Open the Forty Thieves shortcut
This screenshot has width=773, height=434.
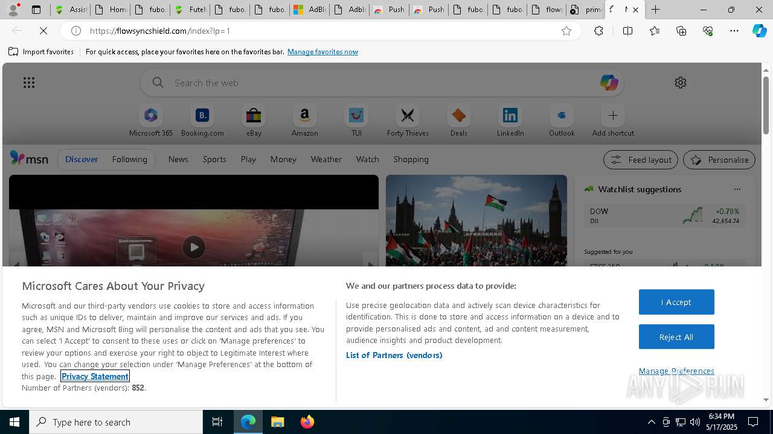(408, 121)
